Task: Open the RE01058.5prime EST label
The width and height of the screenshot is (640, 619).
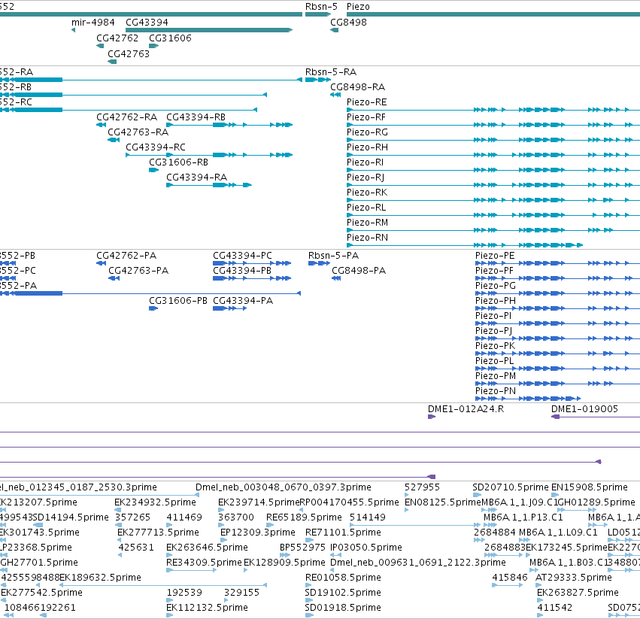Action: pyautogui.click(x=343, y=578)
